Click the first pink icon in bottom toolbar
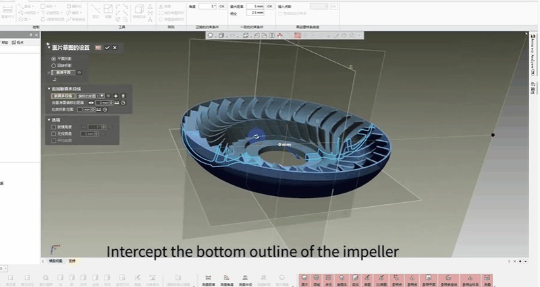The width and height of the screenshot is (540, 287). (305, 278)
